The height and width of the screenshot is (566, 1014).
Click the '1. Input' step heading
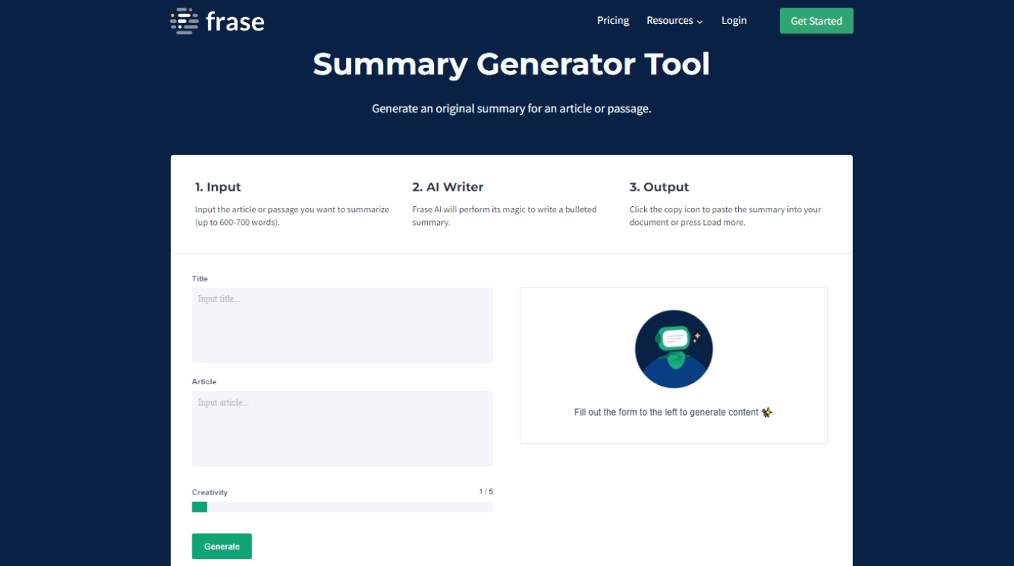click(x=218, y=187)
